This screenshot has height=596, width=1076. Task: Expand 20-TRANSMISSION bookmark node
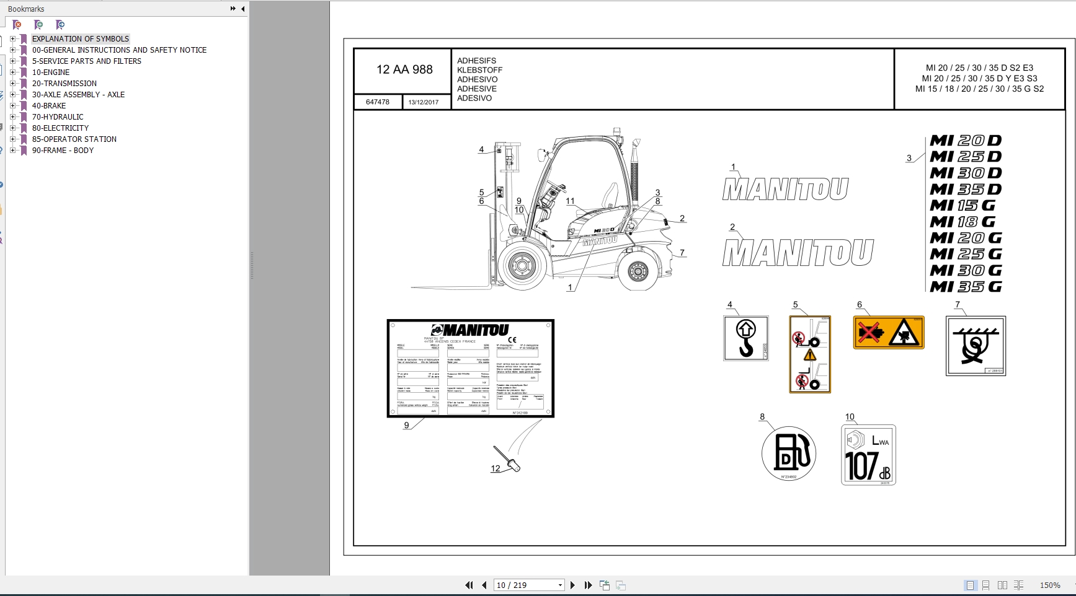13,83
